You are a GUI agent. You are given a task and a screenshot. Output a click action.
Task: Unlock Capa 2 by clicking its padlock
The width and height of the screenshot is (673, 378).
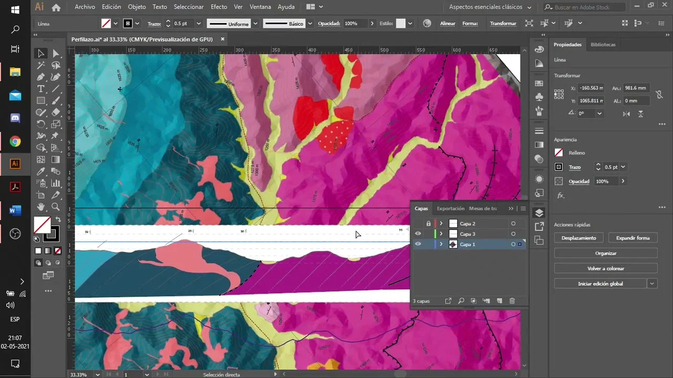click(429, 224)
